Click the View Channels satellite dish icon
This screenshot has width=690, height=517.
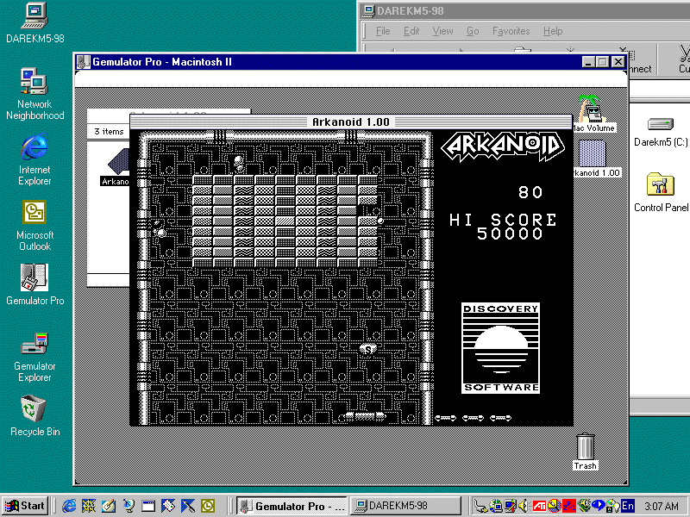(x=128, y=506)
